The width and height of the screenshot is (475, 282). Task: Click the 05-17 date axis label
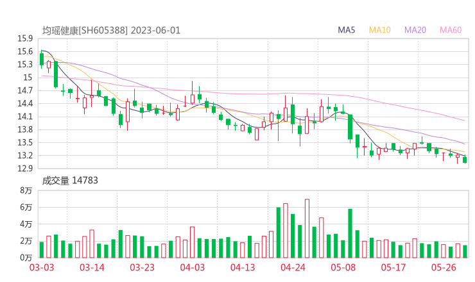click(x=393, y=267)
